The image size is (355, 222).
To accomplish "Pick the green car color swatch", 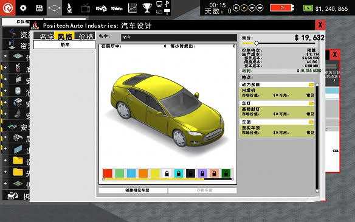I will point(119,173).
